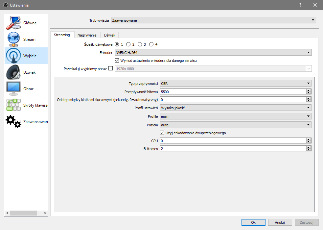
Task: Switch to the Streaming tab
Action: pyautogui.click(x=62, y=35)
